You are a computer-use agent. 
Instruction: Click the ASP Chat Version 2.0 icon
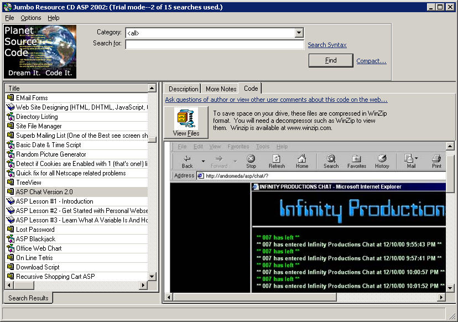pyautogui.click(x=11, y=191)
